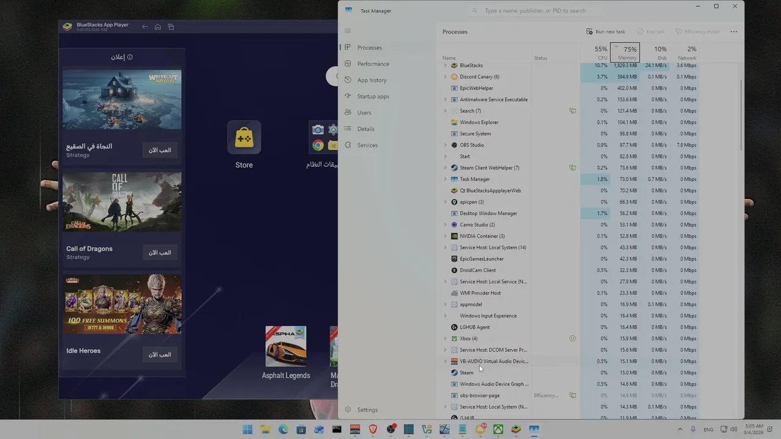
Task: Select Windows Audio Device Graph process
Action: pos(567,384)
